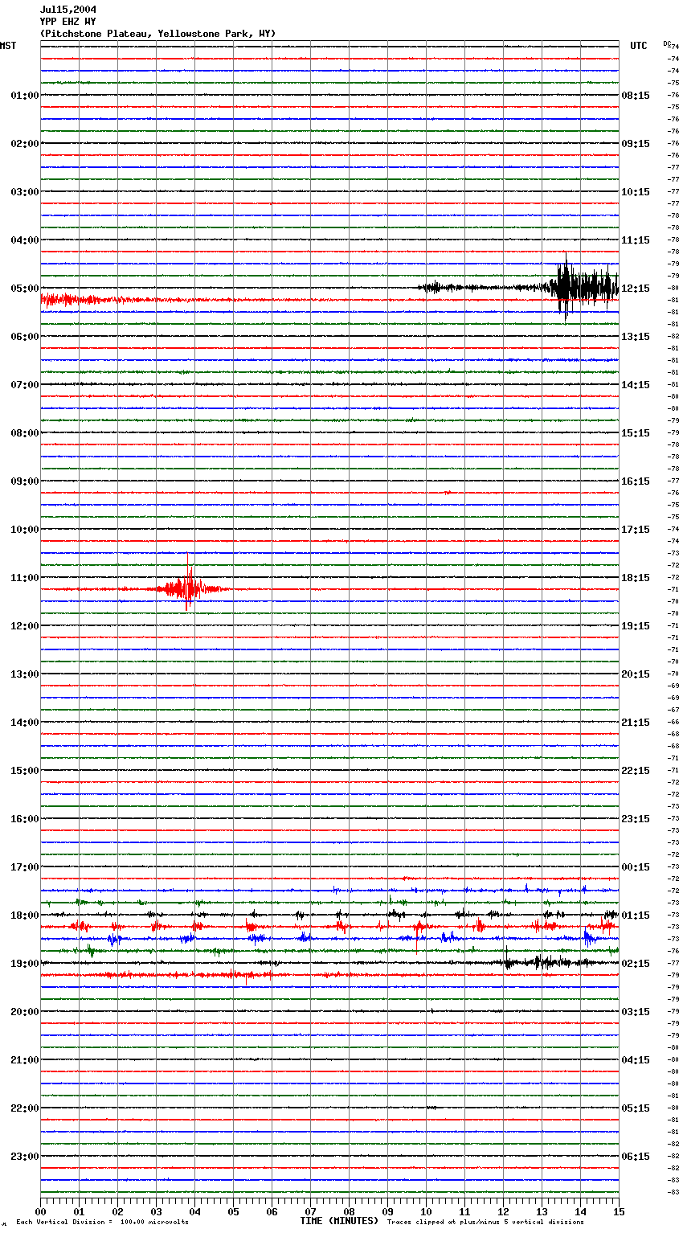Click the traces clipped footnote text
This screenshot has width=683, height=1233.
(x=485, y=1223)
